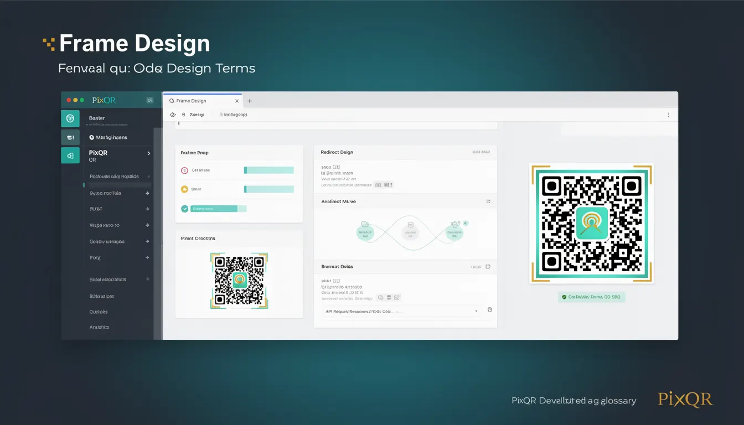
Task: Click the crosshair icon under the Frame Design tab
Action: (173, 115)
